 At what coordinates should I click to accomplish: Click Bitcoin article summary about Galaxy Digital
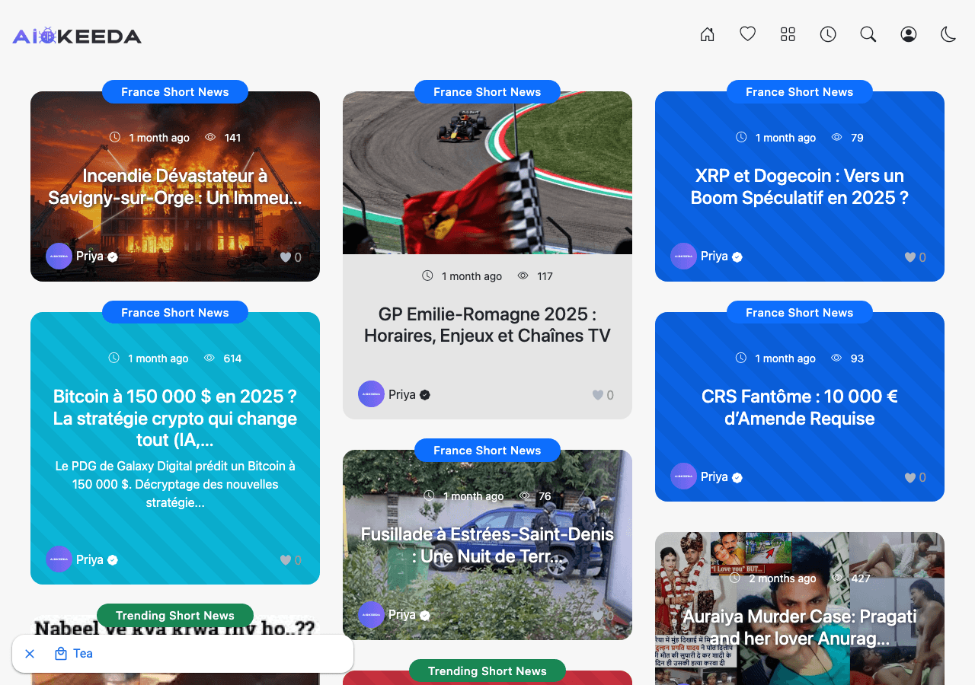click(x=175, y=484)
